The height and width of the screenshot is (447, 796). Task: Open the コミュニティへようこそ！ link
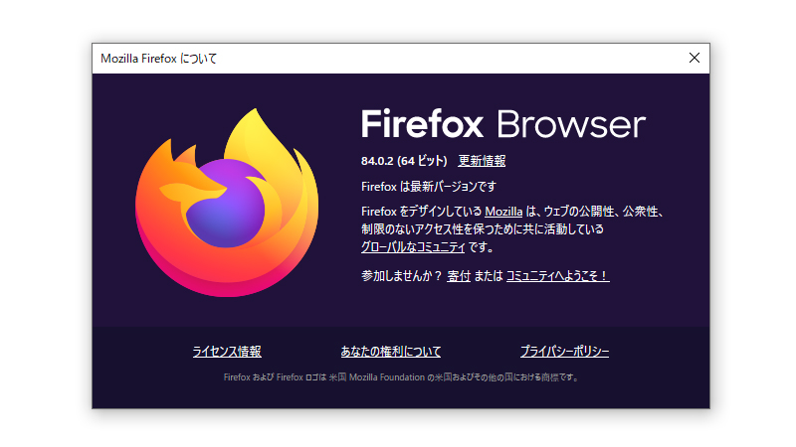[x=557, y=276]
